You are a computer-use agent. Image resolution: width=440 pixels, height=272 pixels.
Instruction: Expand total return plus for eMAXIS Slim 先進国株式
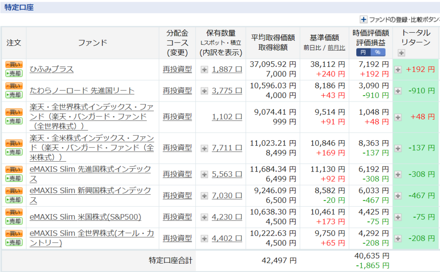(398, 175)
